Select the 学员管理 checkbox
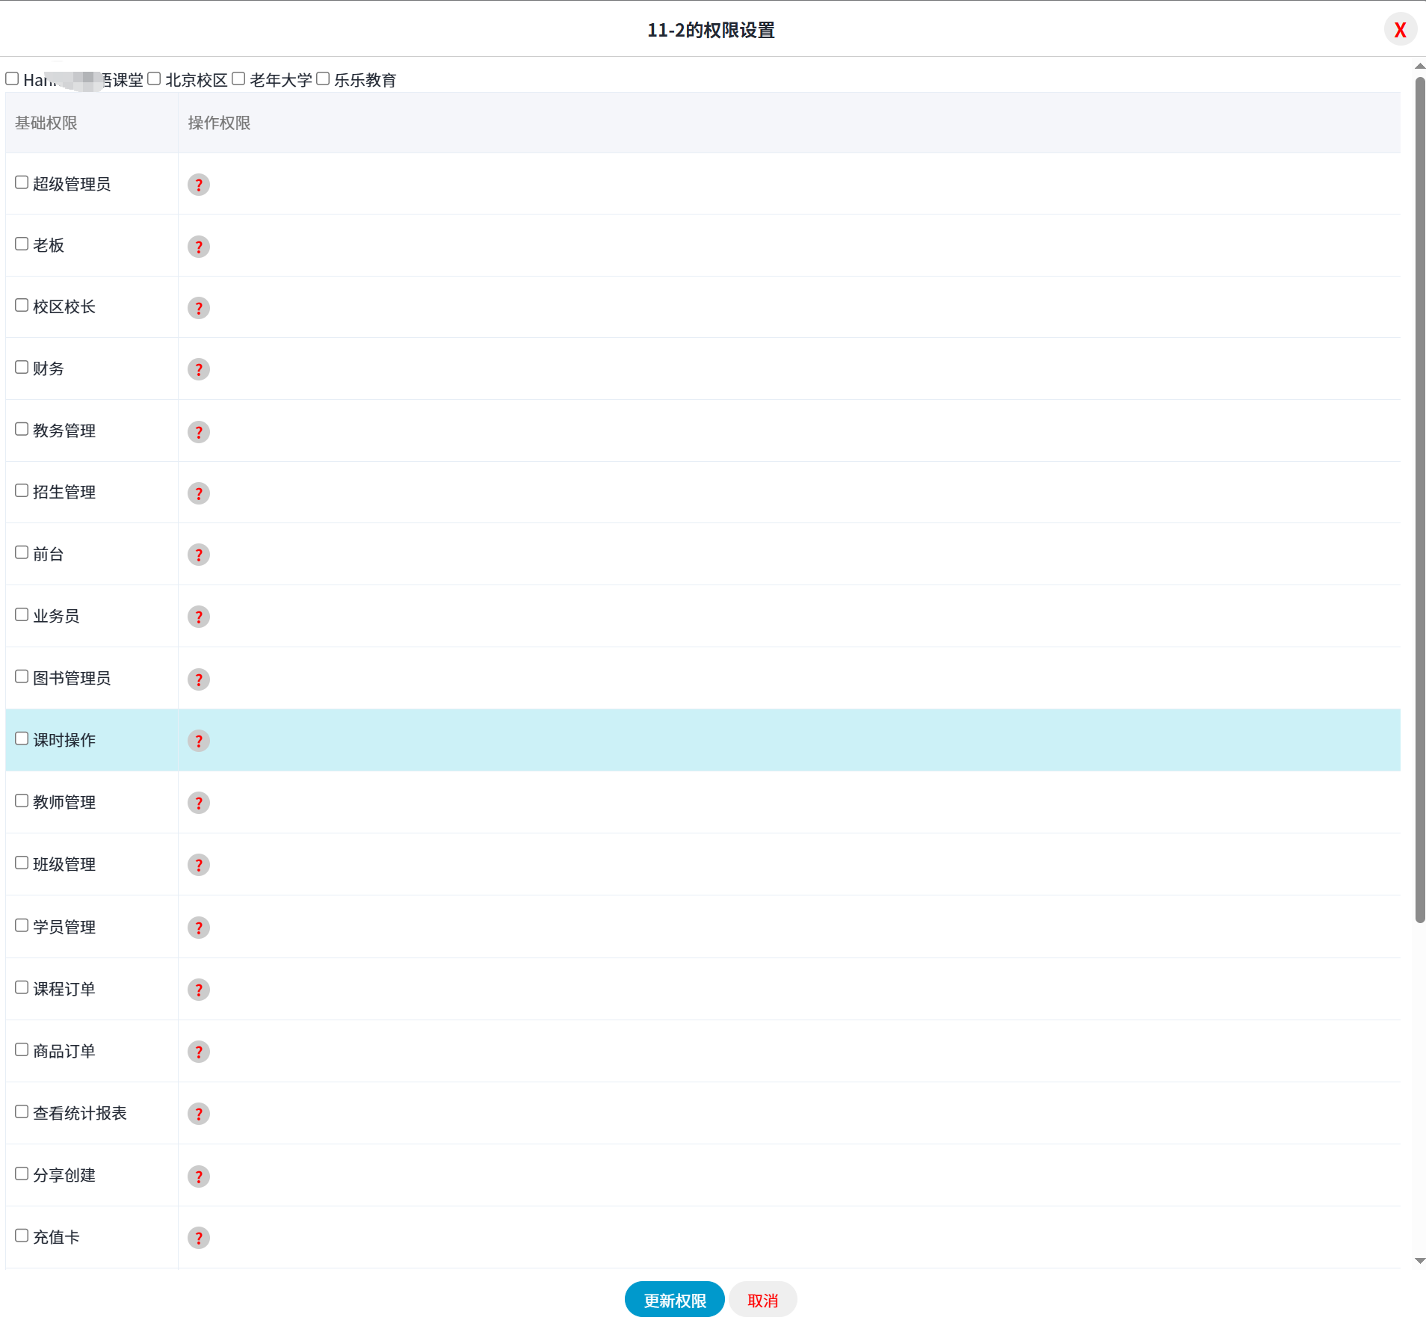Viewport: 1426px width, 1323px height. point(22,925)
